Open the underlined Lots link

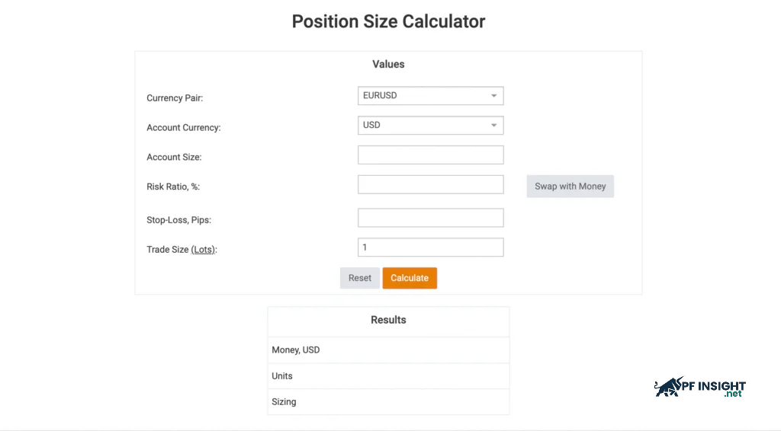tap(203, 250)
